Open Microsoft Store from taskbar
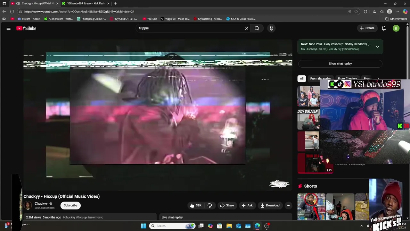This screenshot has width=410, height=231. click(220, 226)
